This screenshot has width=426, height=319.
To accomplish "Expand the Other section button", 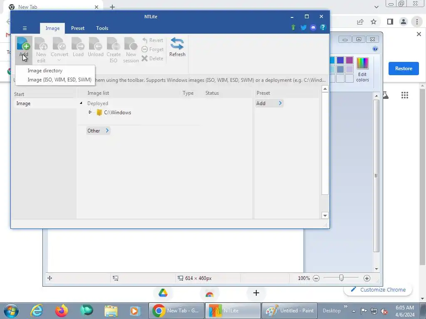I will [x=98, y=131].
